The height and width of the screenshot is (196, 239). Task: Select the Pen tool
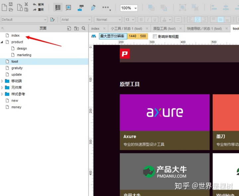93,8
